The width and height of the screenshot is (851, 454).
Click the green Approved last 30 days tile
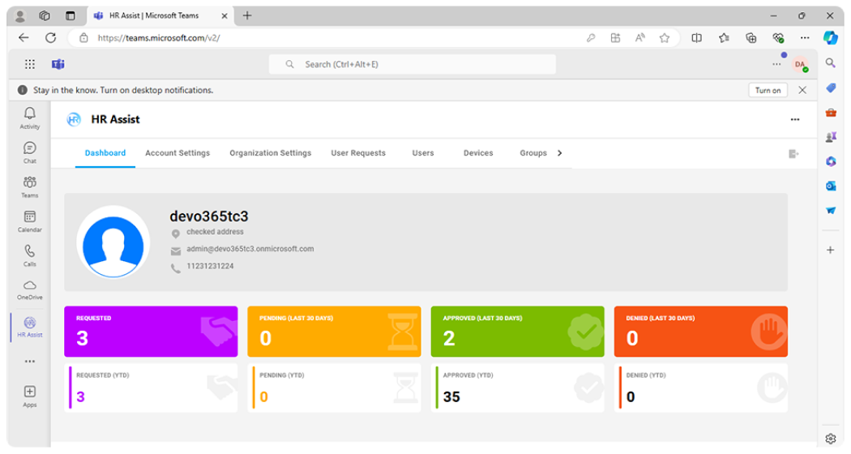pos(517,332)
